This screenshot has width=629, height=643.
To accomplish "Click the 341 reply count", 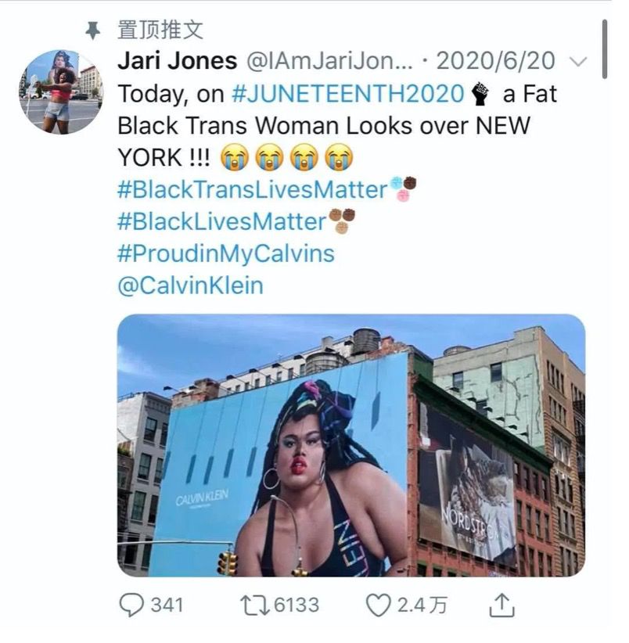I will pyautogui.click(x=167, y=605).
